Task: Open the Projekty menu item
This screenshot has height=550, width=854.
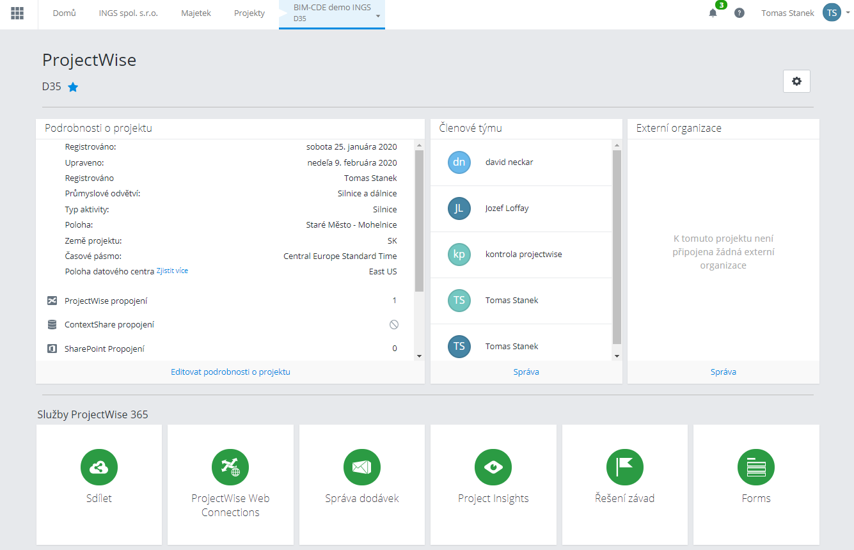Action: click(249, 13)
